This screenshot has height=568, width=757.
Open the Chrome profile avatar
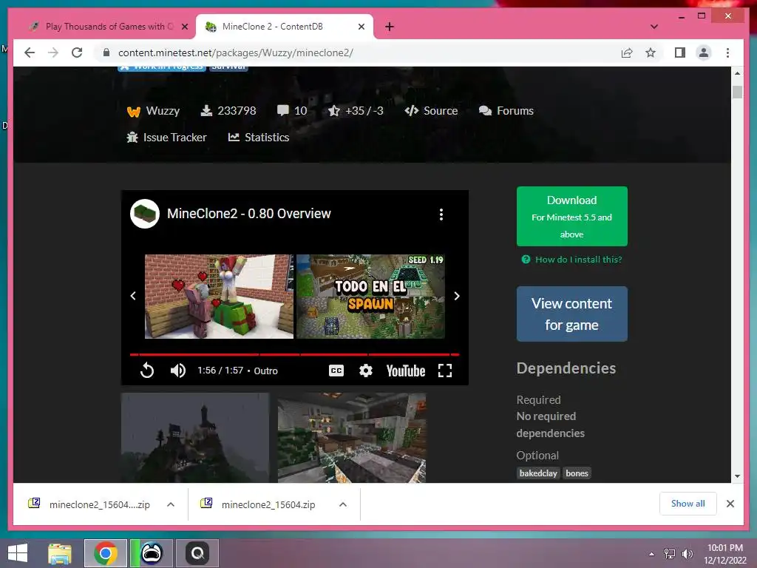pos(704,53)
